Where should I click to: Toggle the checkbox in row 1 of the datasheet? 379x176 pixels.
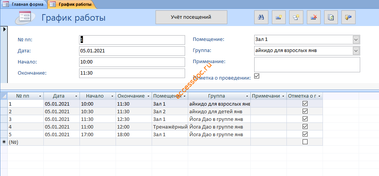[x=305, y=104]
